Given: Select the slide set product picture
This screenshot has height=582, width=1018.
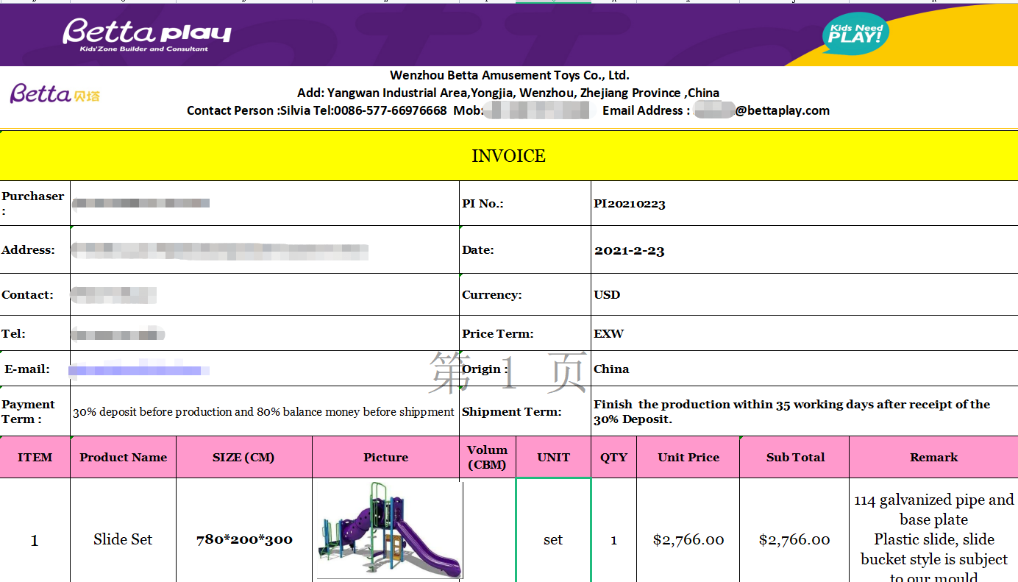Looking at the screenshot, I should point(388,530).
